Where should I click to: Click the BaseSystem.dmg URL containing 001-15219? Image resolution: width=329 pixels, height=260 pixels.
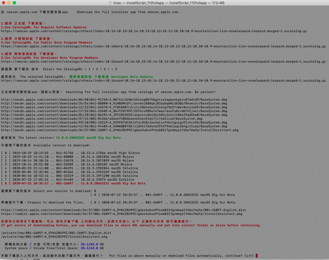click(114, 122)
